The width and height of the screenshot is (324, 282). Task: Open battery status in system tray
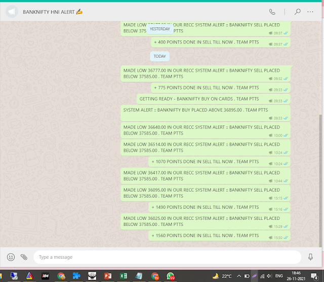247,276
